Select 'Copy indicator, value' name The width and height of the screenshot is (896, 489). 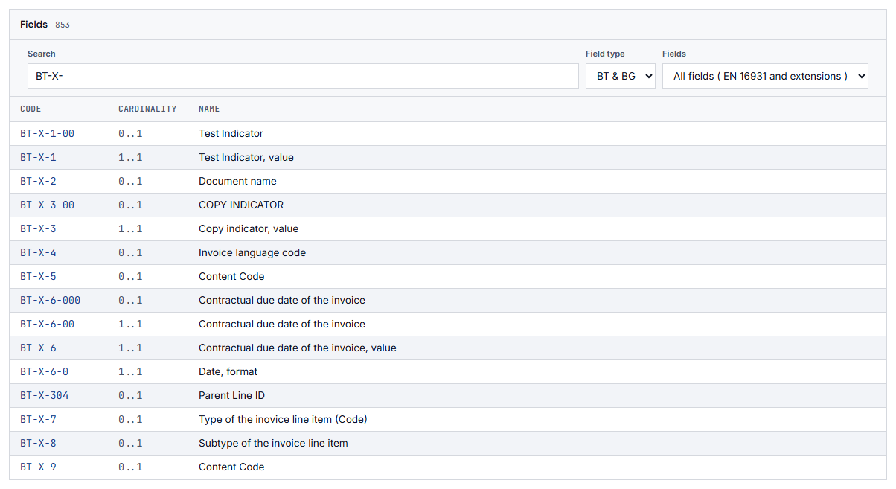(249, 229)
